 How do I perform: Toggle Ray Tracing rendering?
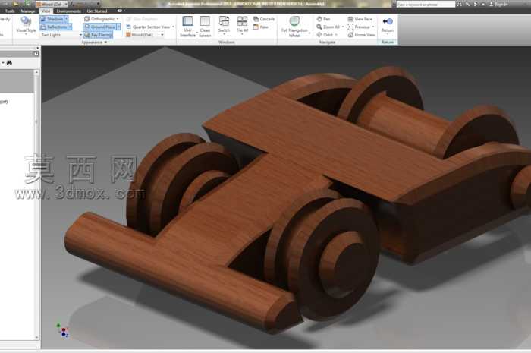[98, 35]
